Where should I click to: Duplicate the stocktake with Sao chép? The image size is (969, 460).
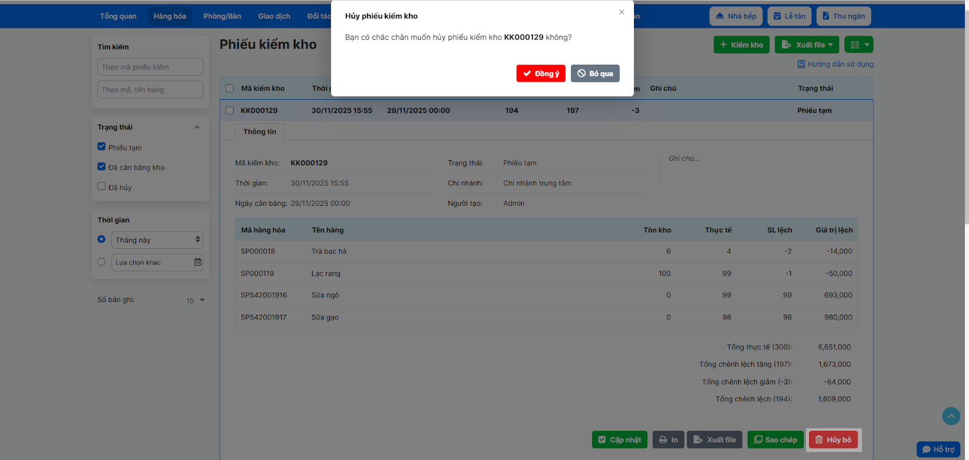776,440
